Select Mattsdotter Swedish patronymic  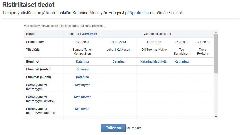(x=82, y=97)
